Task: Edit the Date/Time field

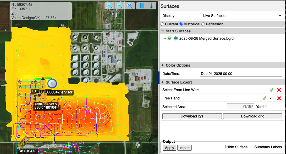Action: [241, 74]
